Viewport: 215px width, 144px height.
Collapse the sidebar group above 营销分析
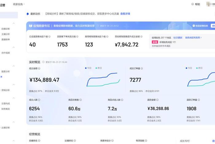tap(14, 85)
